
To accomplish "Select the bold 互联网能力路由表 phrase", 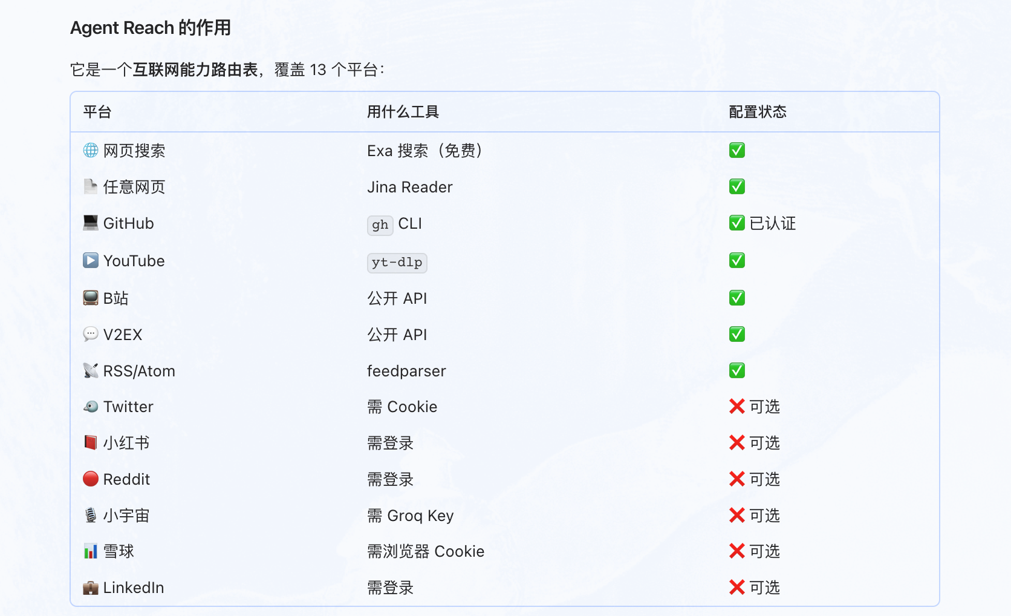I will pos(196,70).
